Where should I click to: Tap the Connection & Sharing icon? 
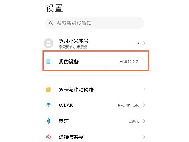pyautogui.click(x=48, y=137)
